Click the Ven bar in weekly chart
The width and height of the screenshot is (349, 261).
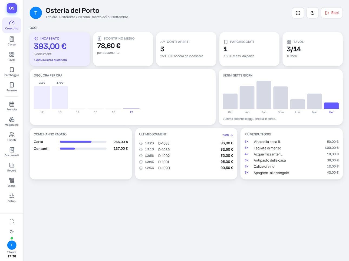(x=247, y=97)
